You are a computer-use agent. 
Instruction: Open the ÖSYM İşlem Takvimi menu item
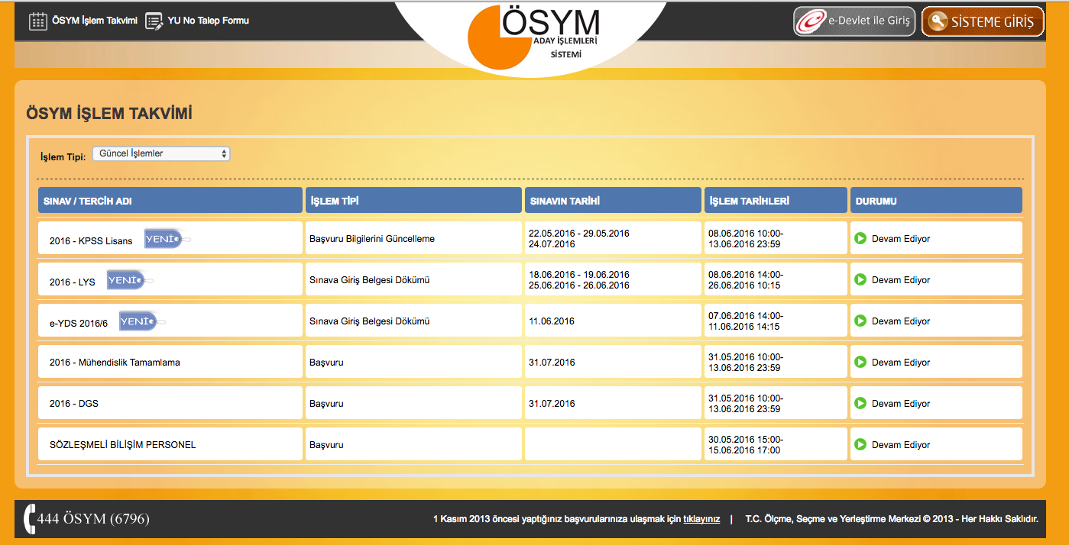[x=94, y=21]
